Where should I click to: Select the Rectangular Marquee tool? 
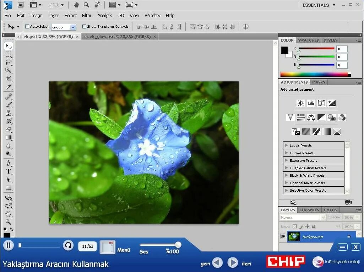coord(9,54)
